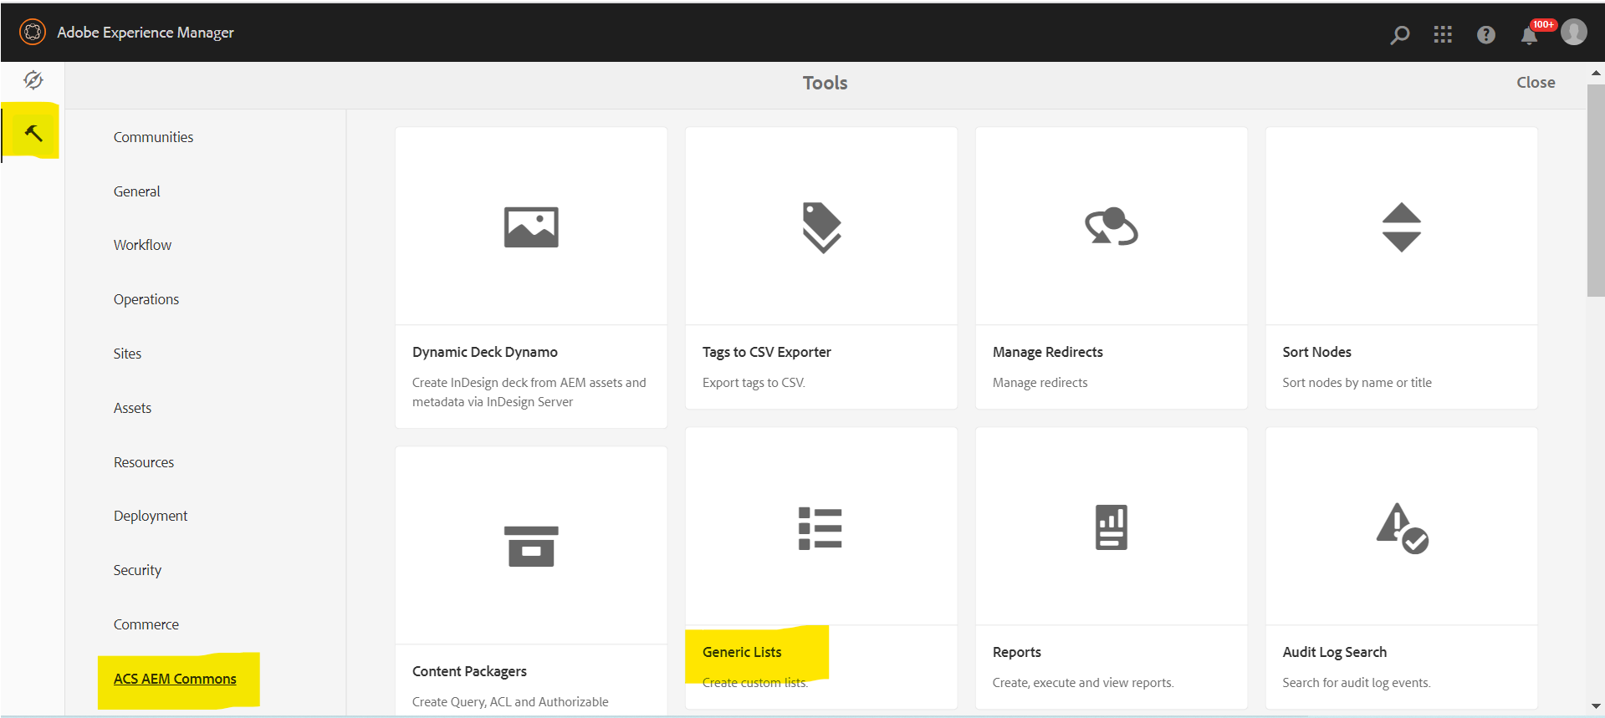Click the Dynamic Deck Dynamo image icon
1605x718 pixels.
pyautogui.click(x=531, y=227)
